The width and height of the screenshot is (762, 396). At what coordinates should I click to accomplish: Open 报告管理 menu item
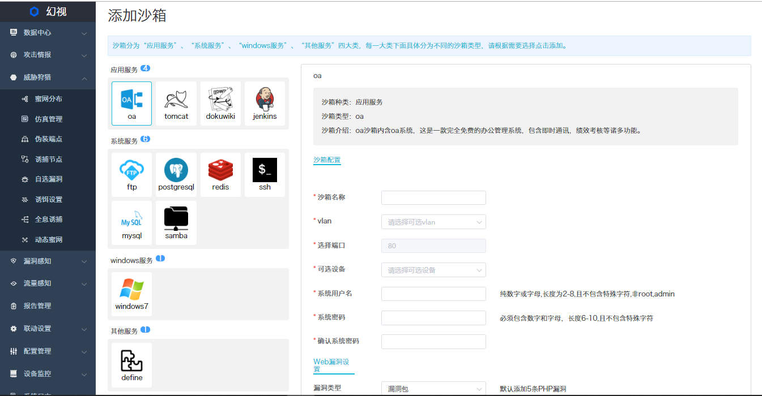pyautogui.click(x=37, y=306)
